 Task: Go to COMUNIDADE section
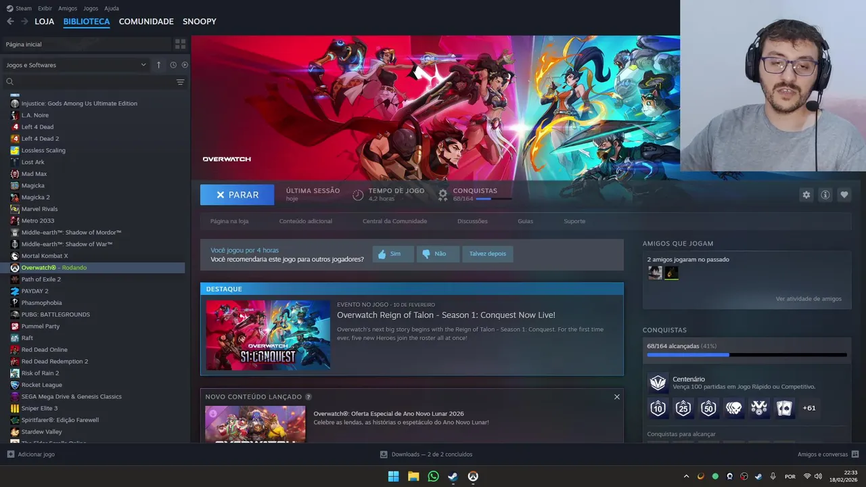coord(146,22)
